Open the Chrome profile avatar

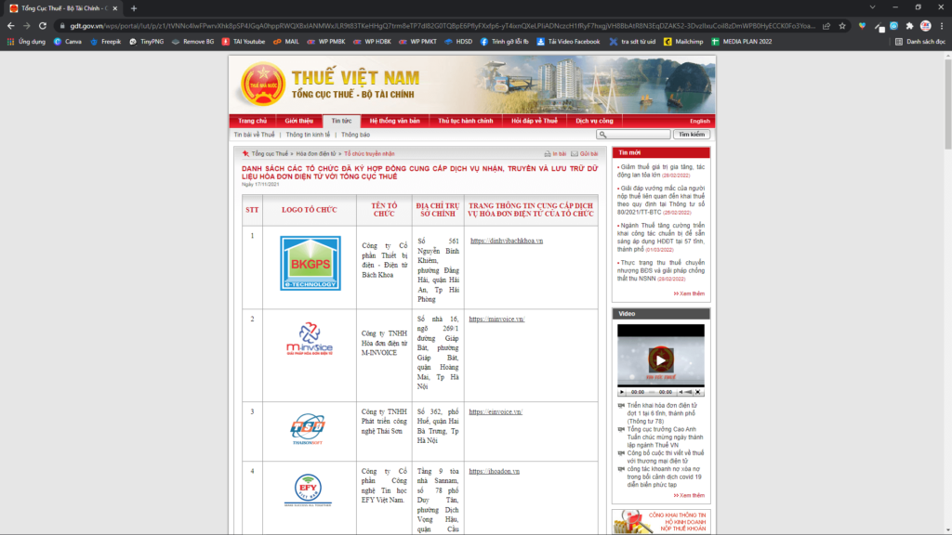click(x=925, y=26)
